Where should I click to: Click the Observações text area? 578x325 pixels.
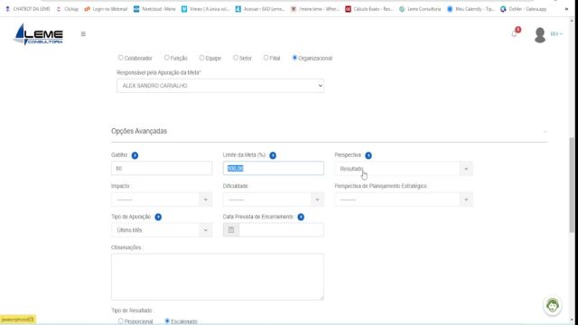point(218,277)
